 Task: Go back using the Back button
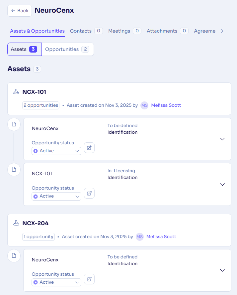[20, 11]
